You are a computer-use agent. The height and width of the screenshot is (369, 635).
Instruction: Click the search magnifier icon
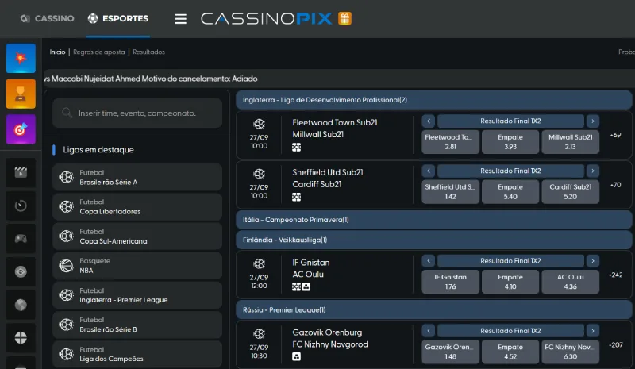[x=67, y=113]
